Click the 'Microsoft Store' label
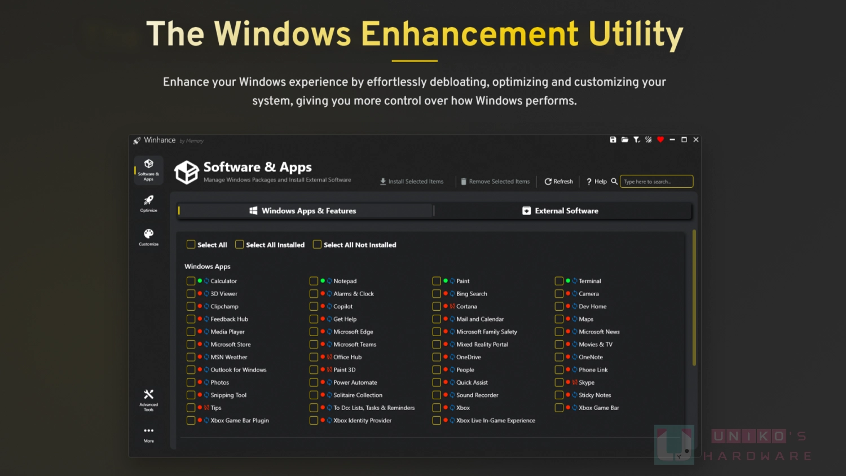Image resolution: width=846 pixels, height=476 pixels. (x=231, y=345)
